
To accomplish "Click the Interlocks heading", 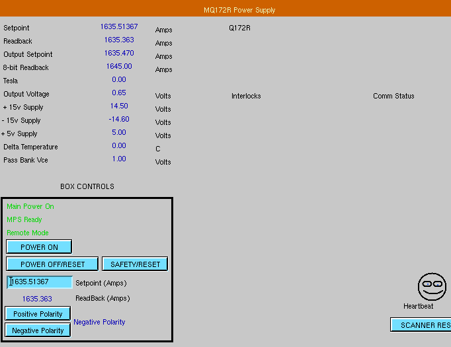I will coord(246,96).
